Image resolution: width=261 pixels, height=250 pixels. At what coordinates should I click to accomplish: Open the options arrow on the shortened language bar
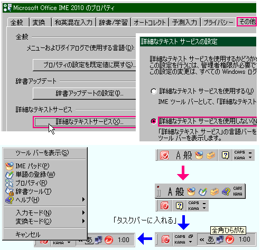[x=204, y=208]
